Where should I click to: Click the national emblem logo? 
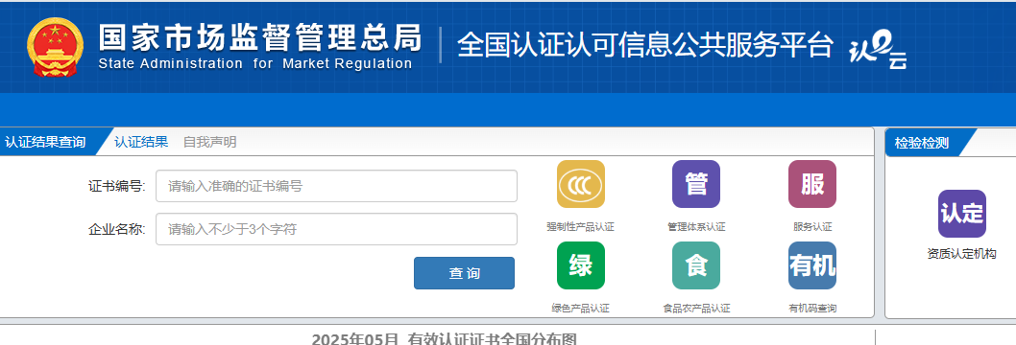(x=55, y=47)
